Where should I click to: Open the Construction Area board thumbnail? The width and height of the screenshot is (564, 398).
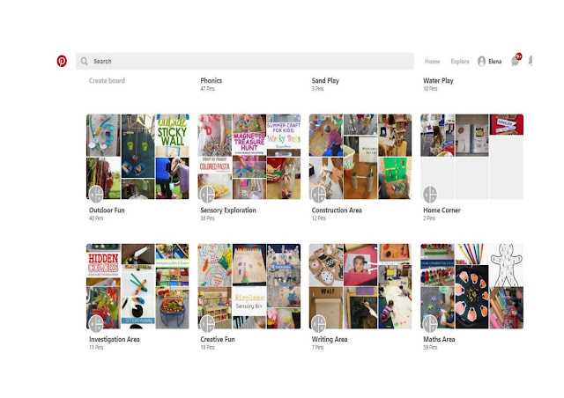360,156
